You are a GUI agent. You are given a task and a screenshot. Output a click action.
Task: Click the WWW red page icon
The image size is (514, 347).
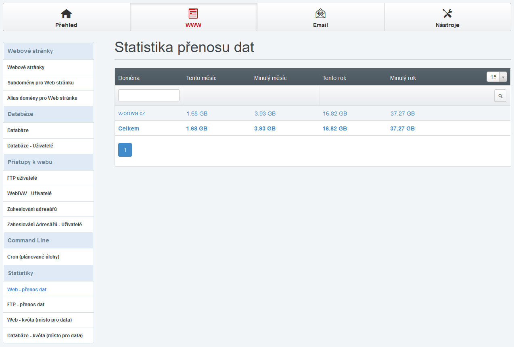pos(193,14)
